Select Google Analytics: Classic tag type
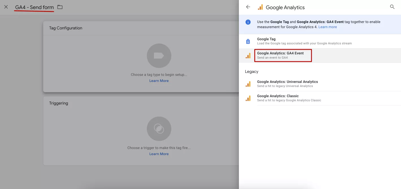This screenshot has height=189, width=401. [320, 98]
